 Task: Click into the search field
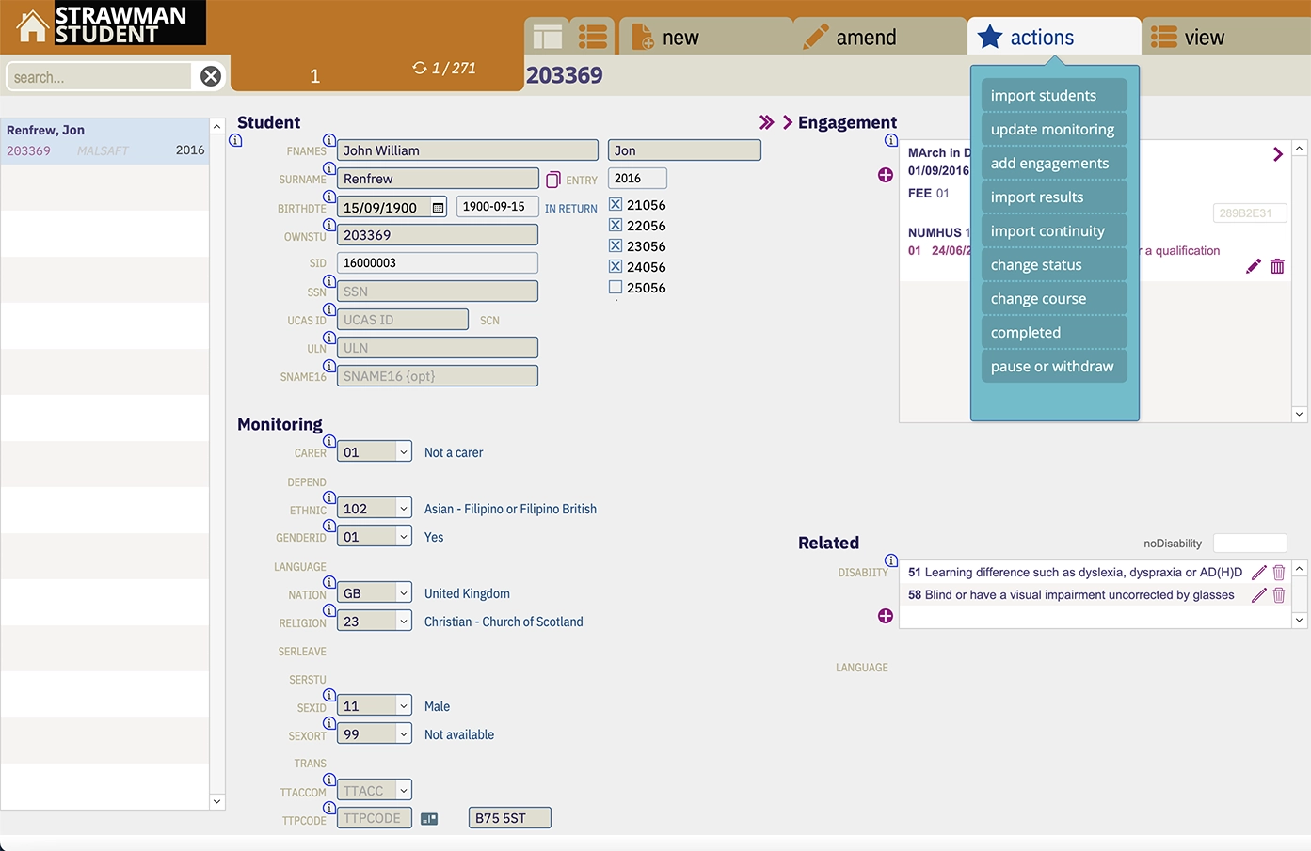tap(99, 77)
